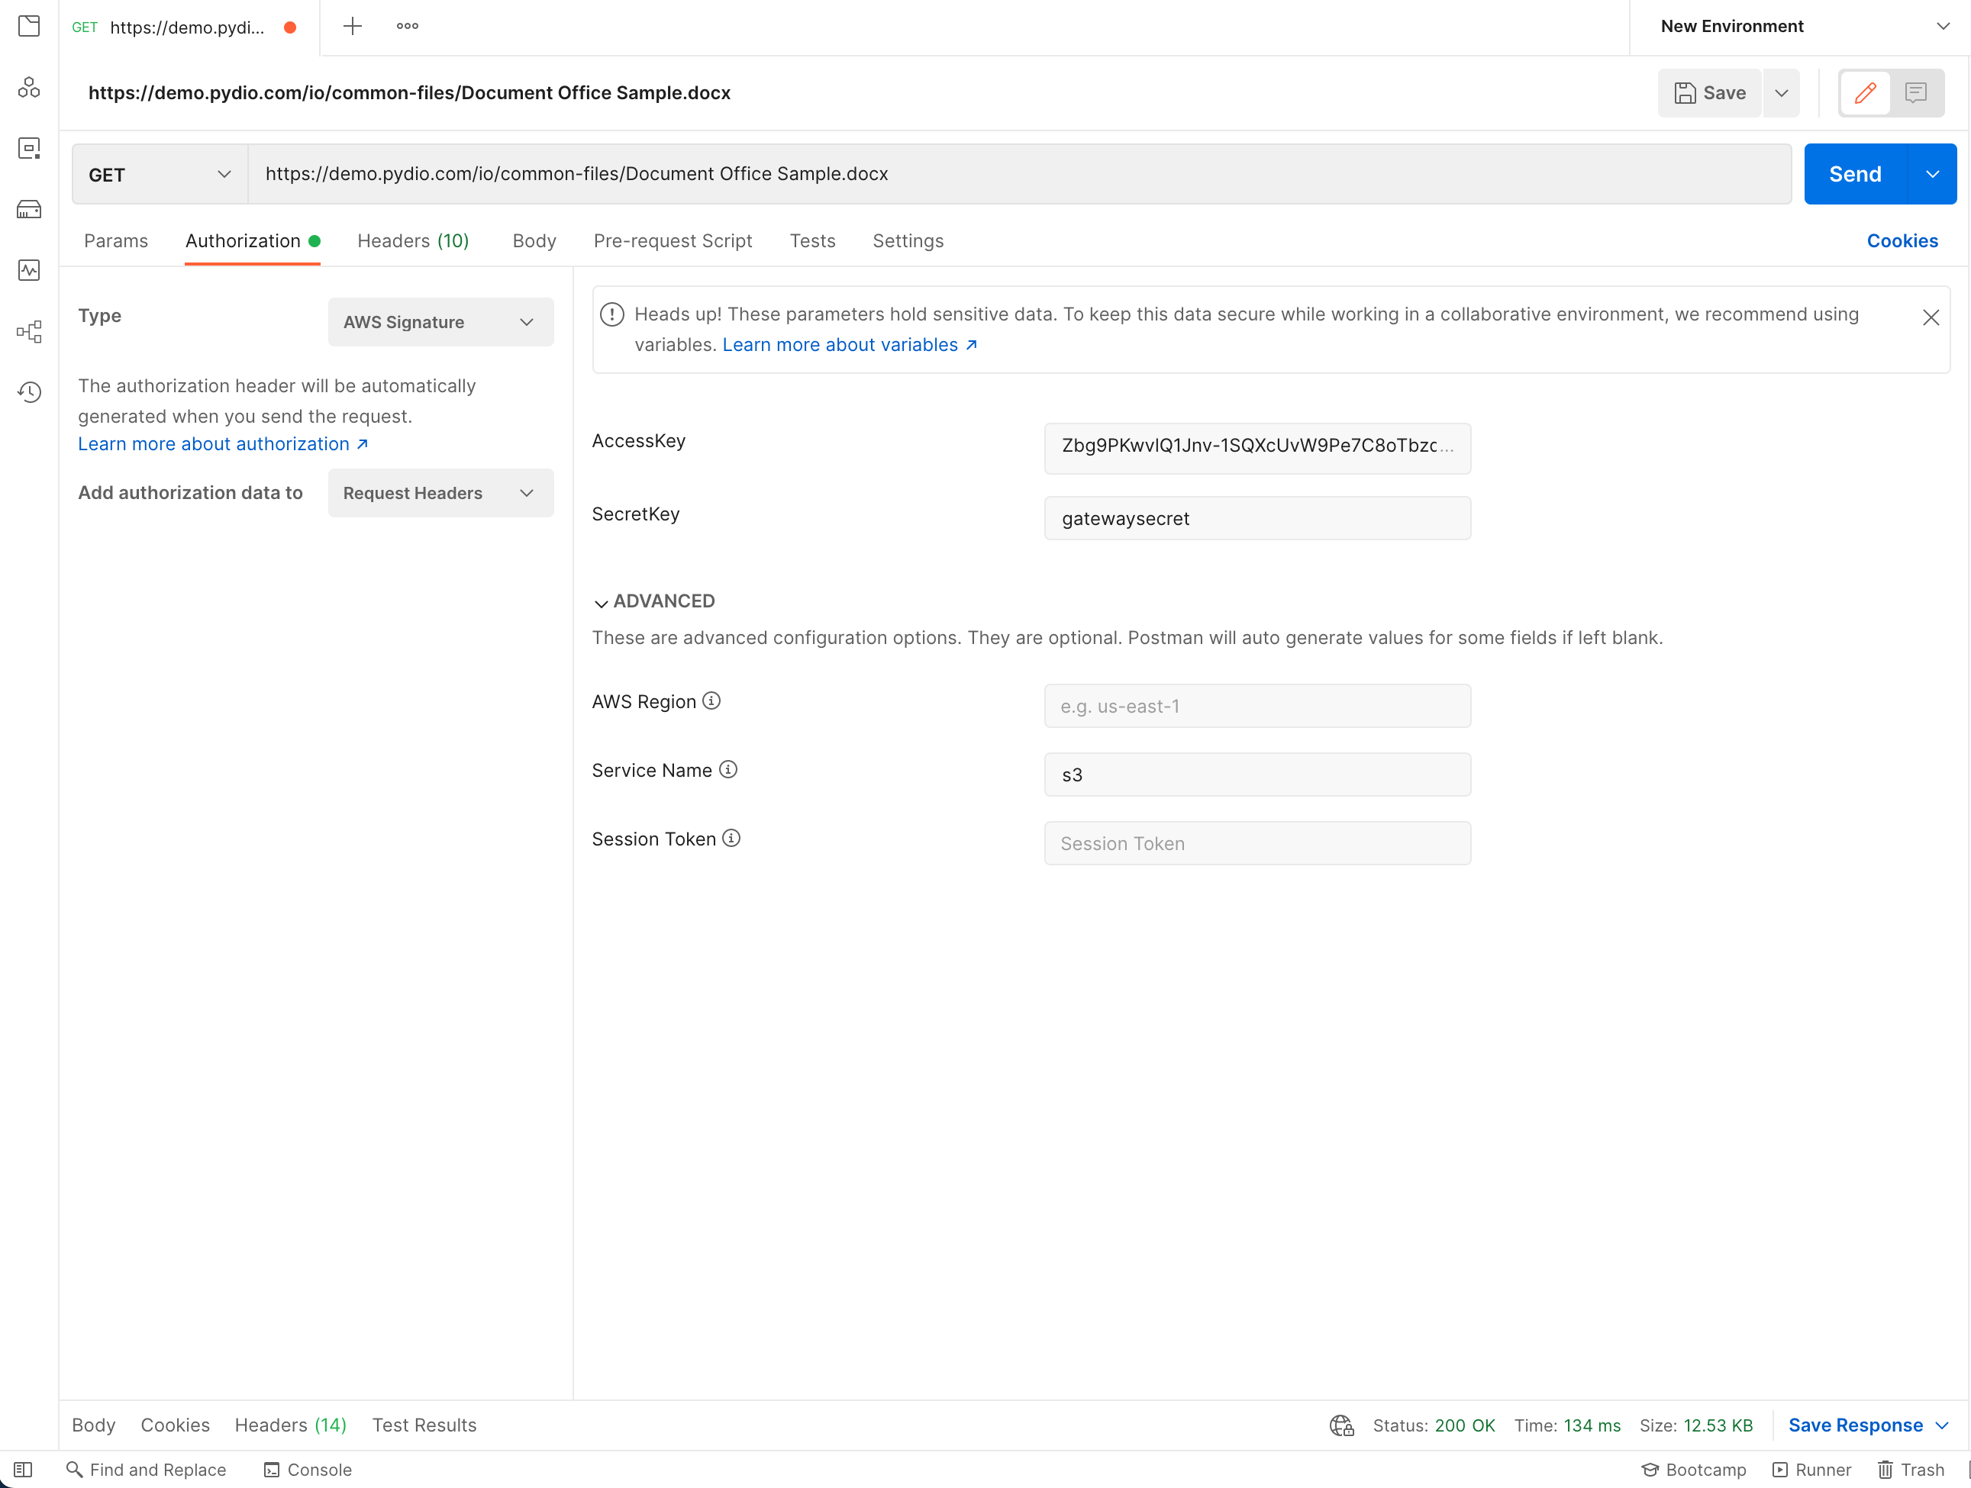This screenshot has height=1488, width=1971.
Task: Open the Trash
Action: pos(1911,1469)
